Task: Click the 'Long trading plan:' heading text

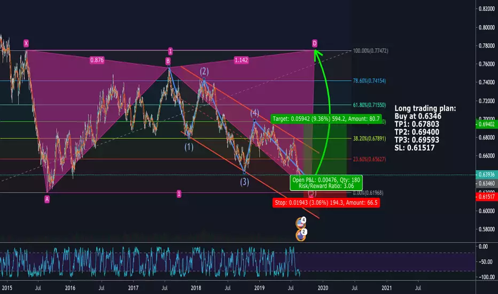Action: point(425,109)
